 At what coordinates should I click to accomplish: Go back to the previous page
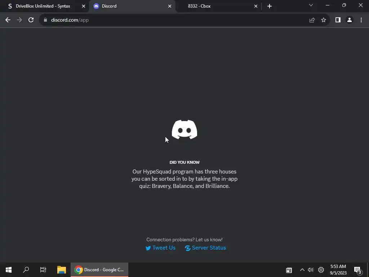[8, 20]
